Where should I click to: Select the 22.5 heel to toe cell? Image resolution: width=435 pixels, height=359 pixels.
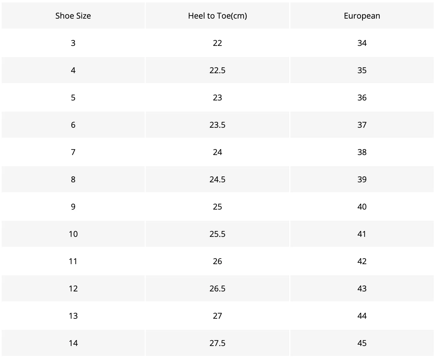(217, 70)
